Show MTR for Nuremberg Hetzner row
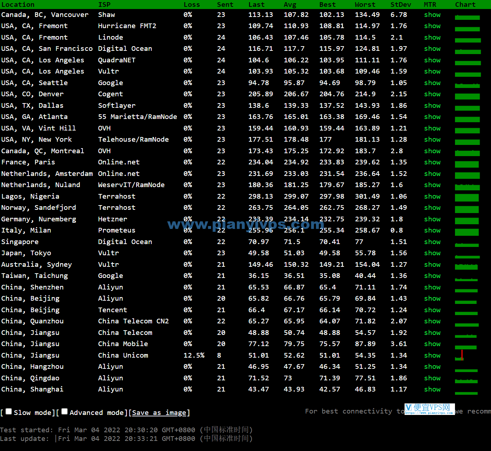This screenshot has height=451, width=491. point(432,219)
